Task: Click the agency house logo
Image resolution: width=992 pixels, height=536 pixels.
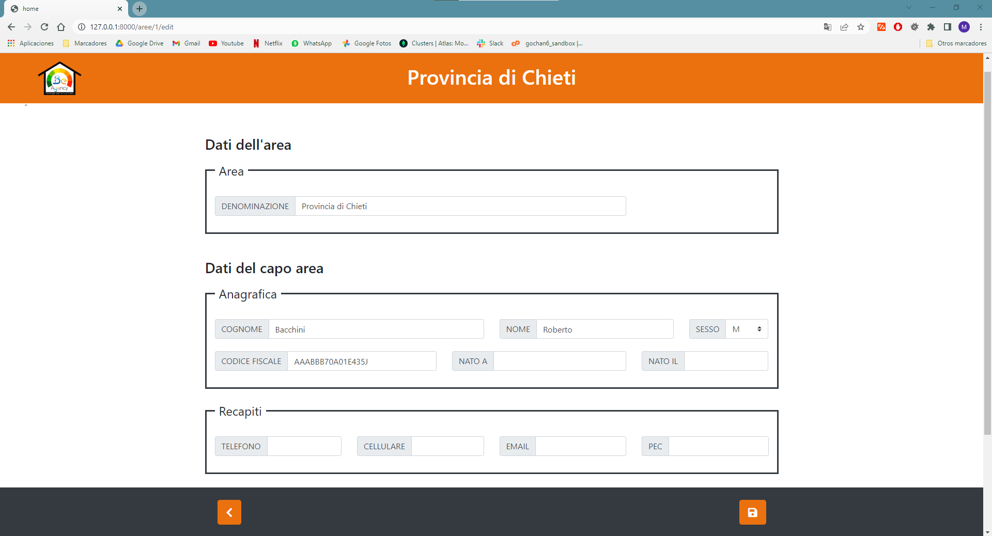Action: pyautogui.click(x=59, y=78)
